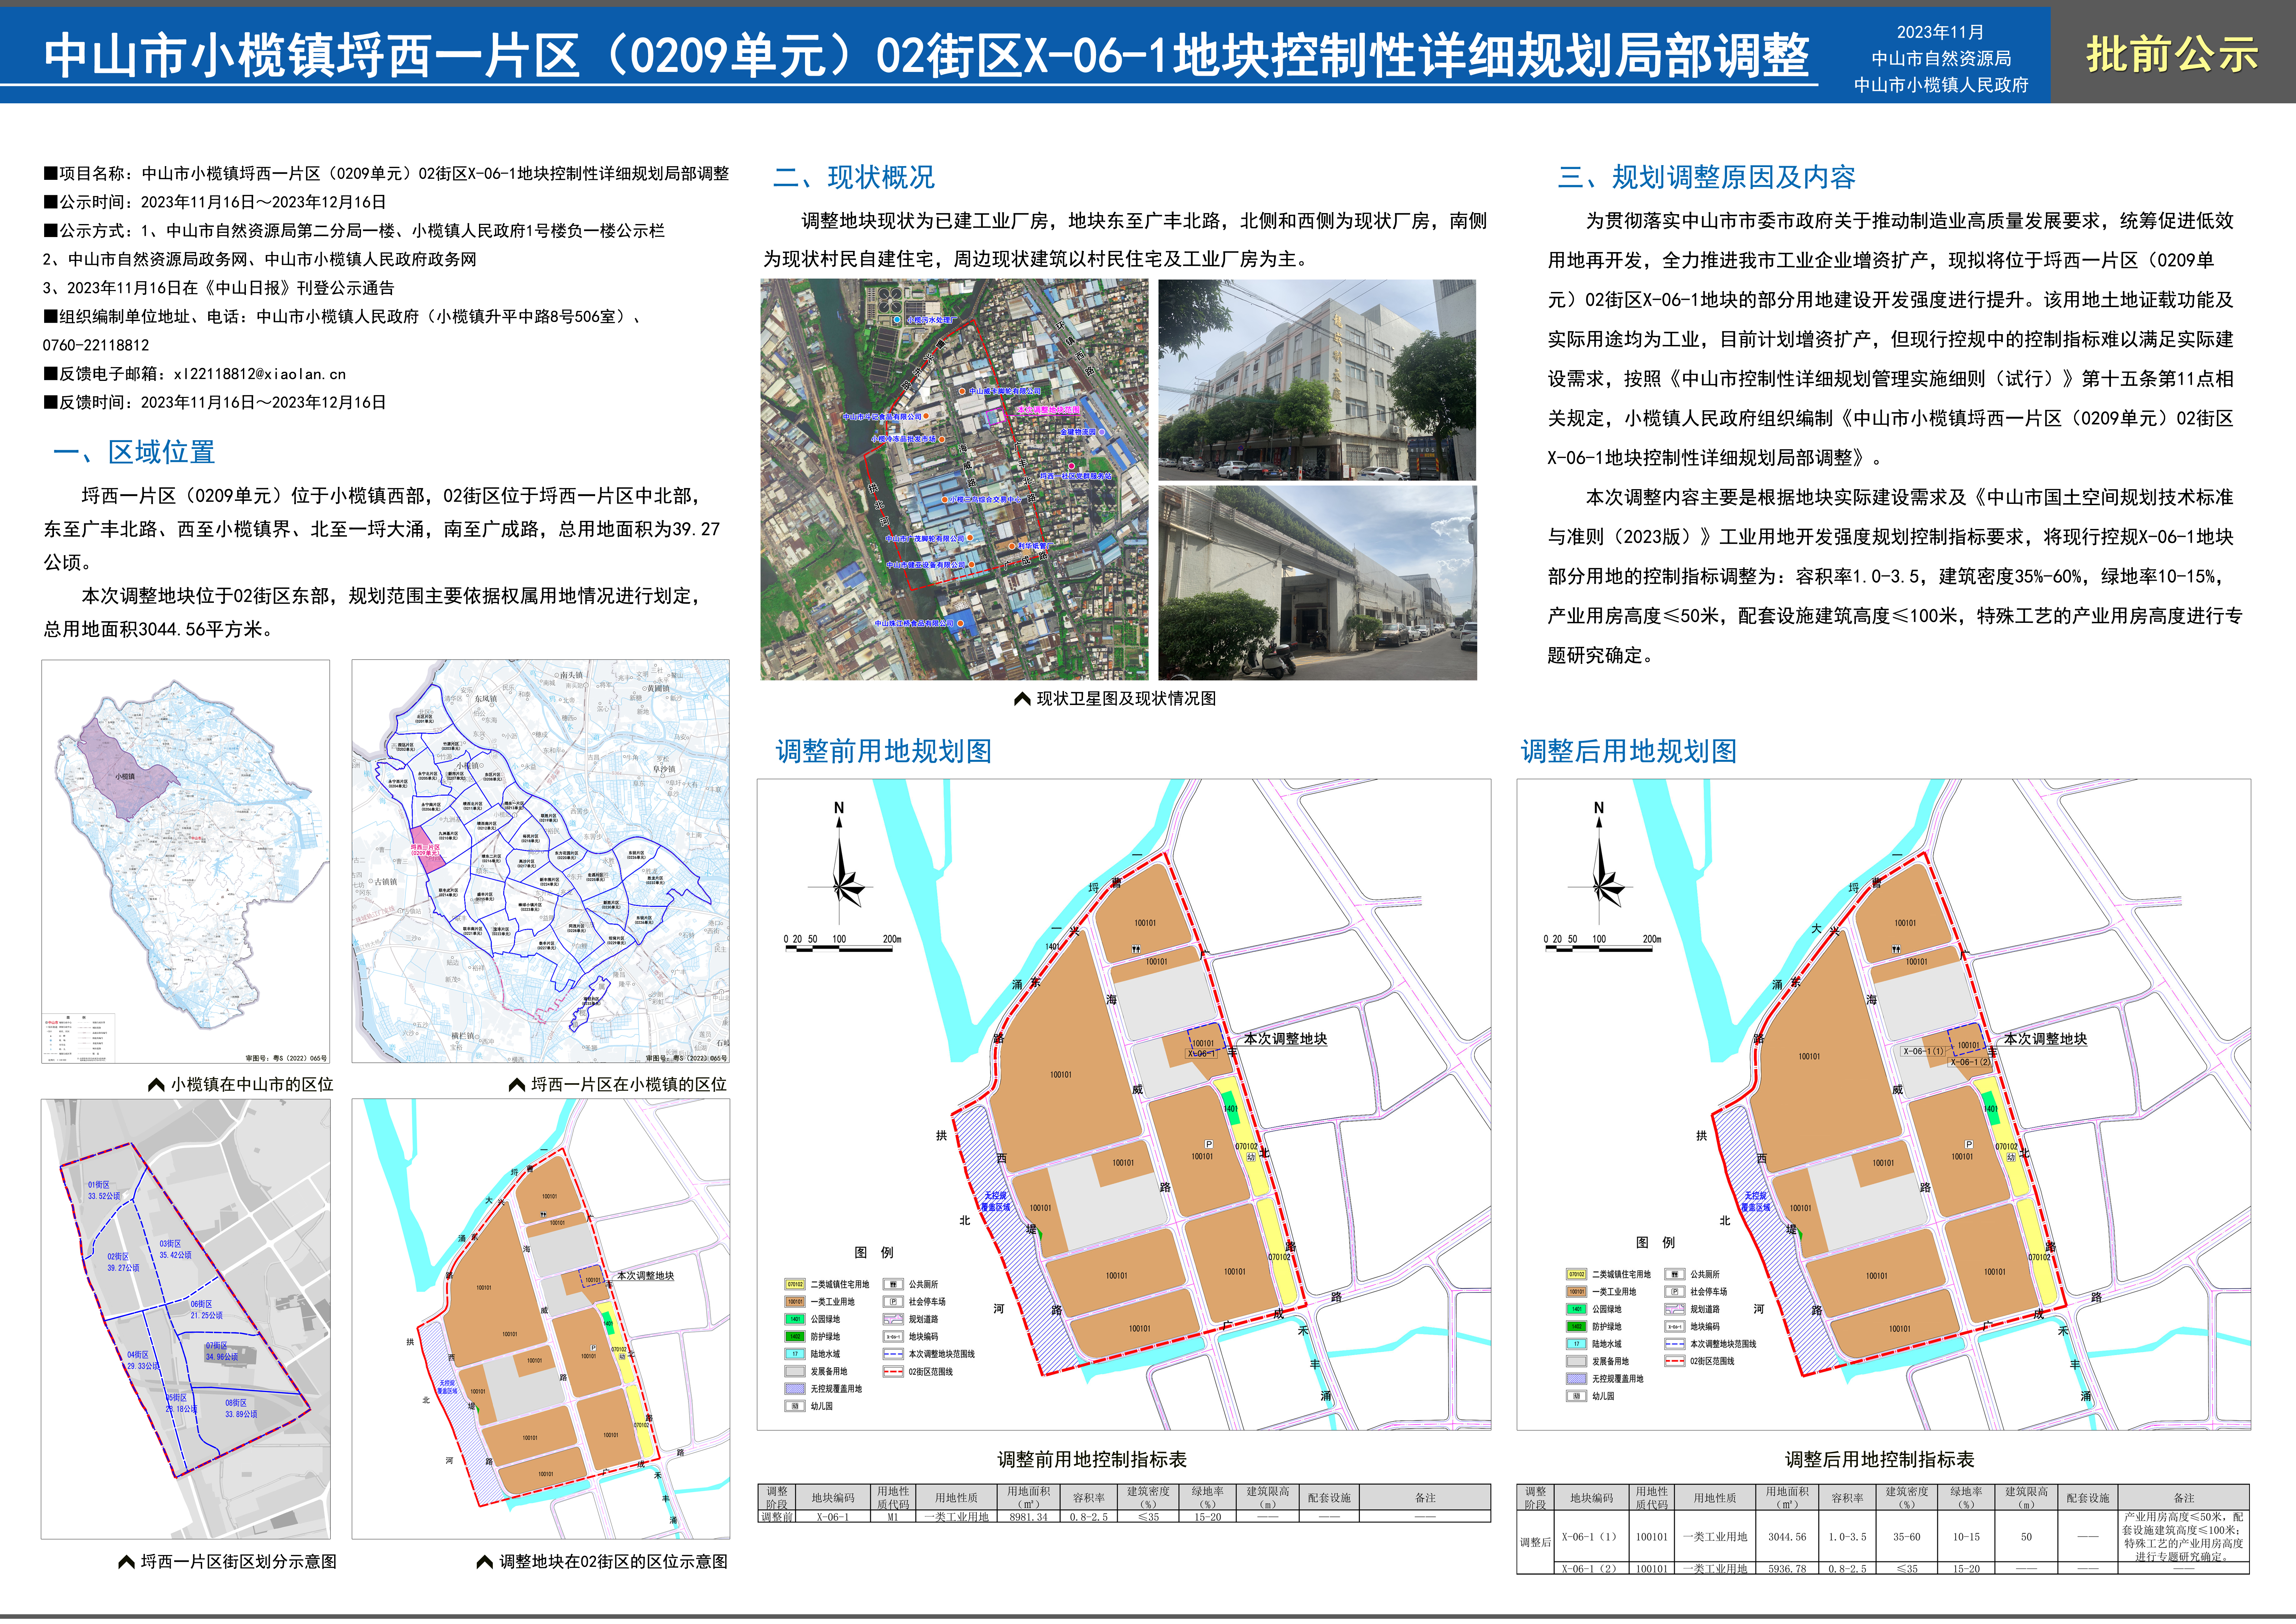Click the triangle marker before 小榄镇在中山市的区位 caption
The height and width of the screenshot is (1624, 2296).
[x=156, y=1085]
